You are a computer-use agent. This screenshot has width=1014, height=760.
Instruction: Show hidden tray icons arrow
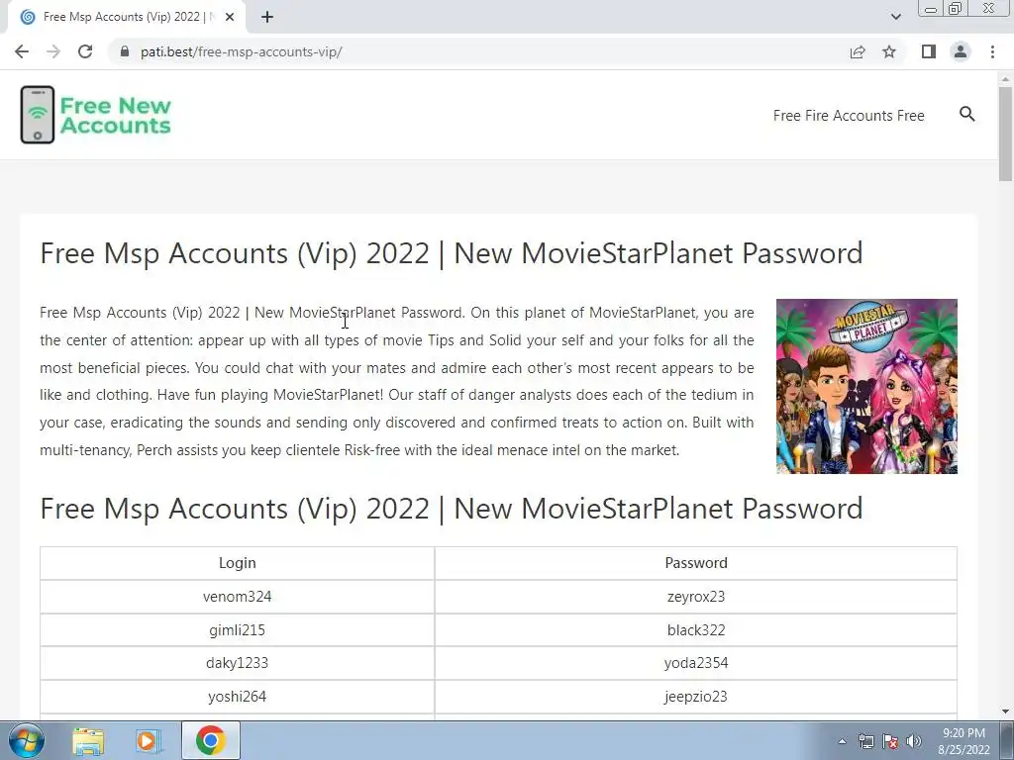pos(842,741)
